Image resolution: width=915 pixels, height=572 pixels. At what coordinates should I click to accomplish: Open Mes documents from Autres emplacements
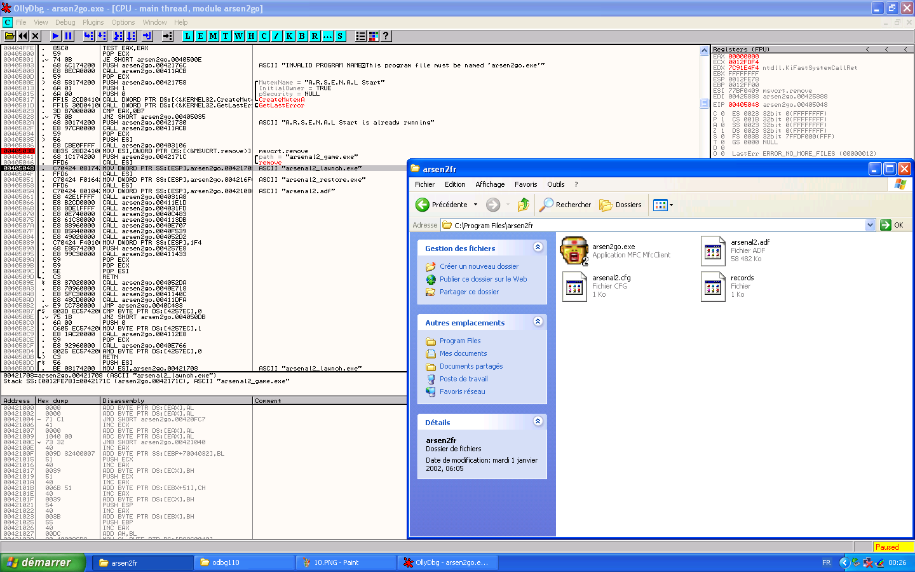tap(463, 353)
